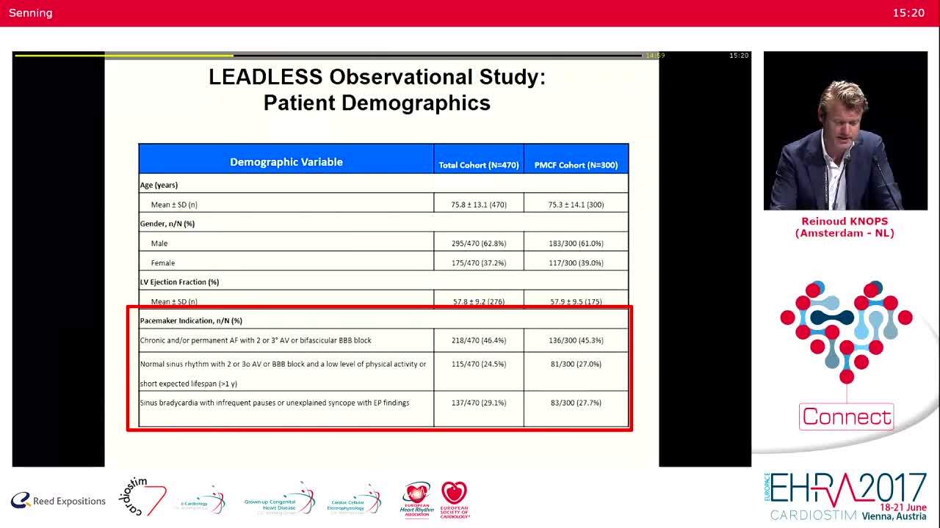Open the Connect logo below the speaker

point(847,417)
